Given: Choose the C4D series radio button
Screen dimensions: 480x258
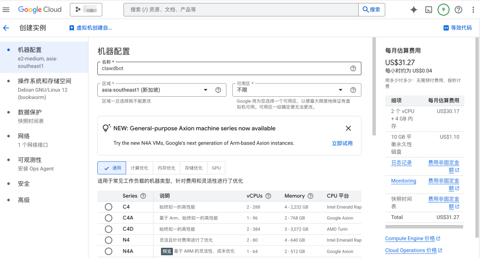Looking at the screenshot, I should (x=108, y=229).
